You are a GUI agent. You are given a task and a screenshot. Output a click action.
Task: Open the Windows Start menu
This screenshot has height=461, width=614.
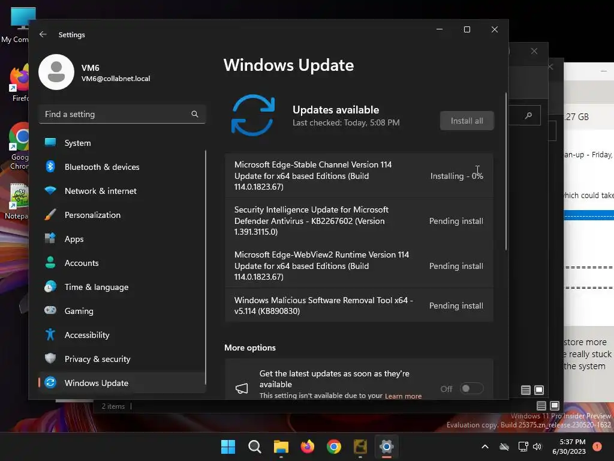(x=228, y=447)
